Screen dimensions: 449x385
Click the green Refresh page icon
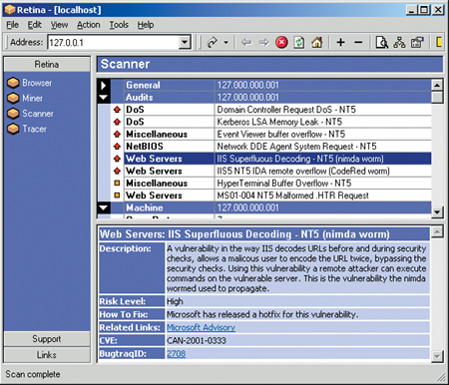299,43
